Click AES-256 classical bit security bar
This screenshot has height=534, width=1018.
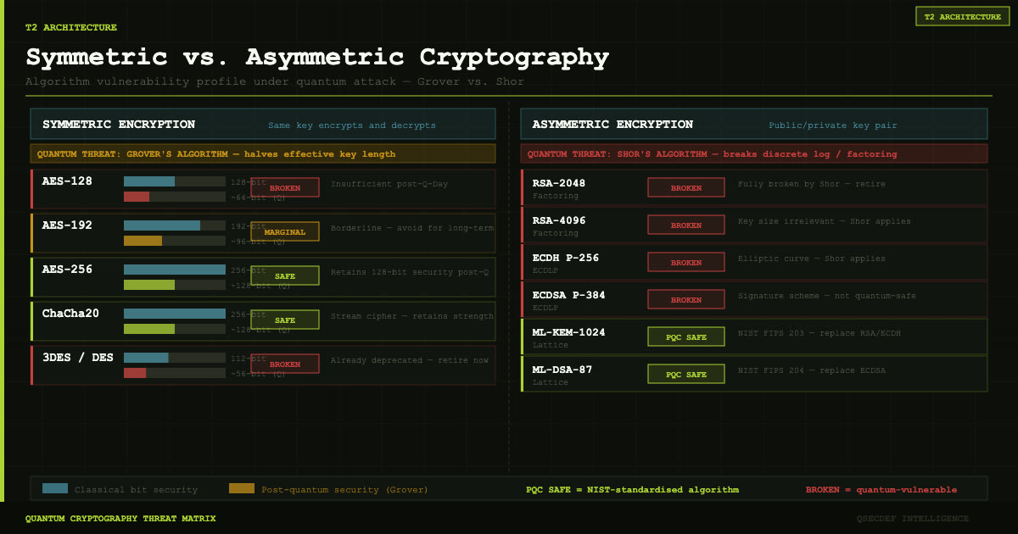click(175, 270)
